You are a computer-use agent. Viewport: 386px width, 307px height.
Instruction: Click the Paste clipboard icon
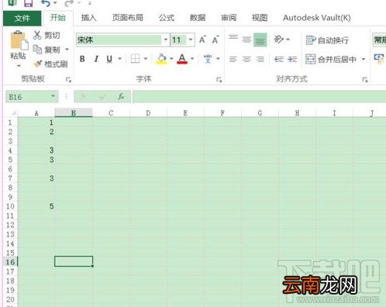[x=19, y=40]
